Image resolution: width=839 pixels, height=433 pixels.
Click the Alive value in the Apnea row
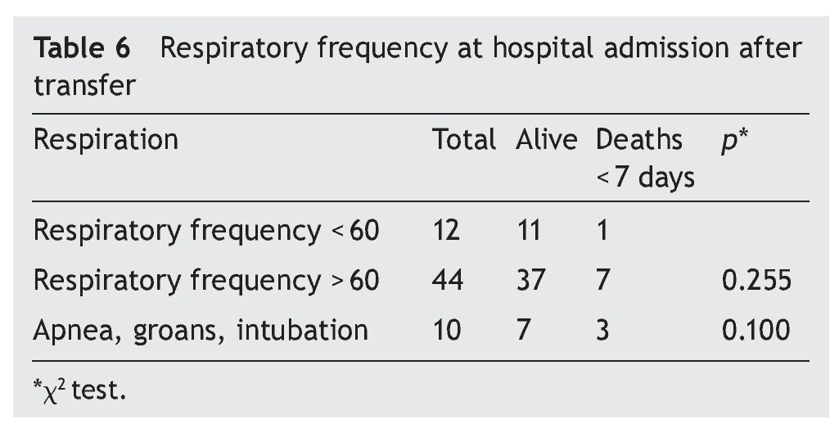pyautogui.click(x=522, y=331)
